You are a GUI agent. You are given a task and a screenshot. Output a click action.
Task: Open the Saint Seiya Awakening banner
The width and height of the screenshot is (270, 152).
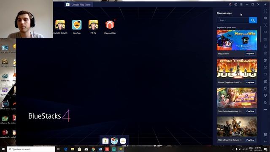pos(237,98)
